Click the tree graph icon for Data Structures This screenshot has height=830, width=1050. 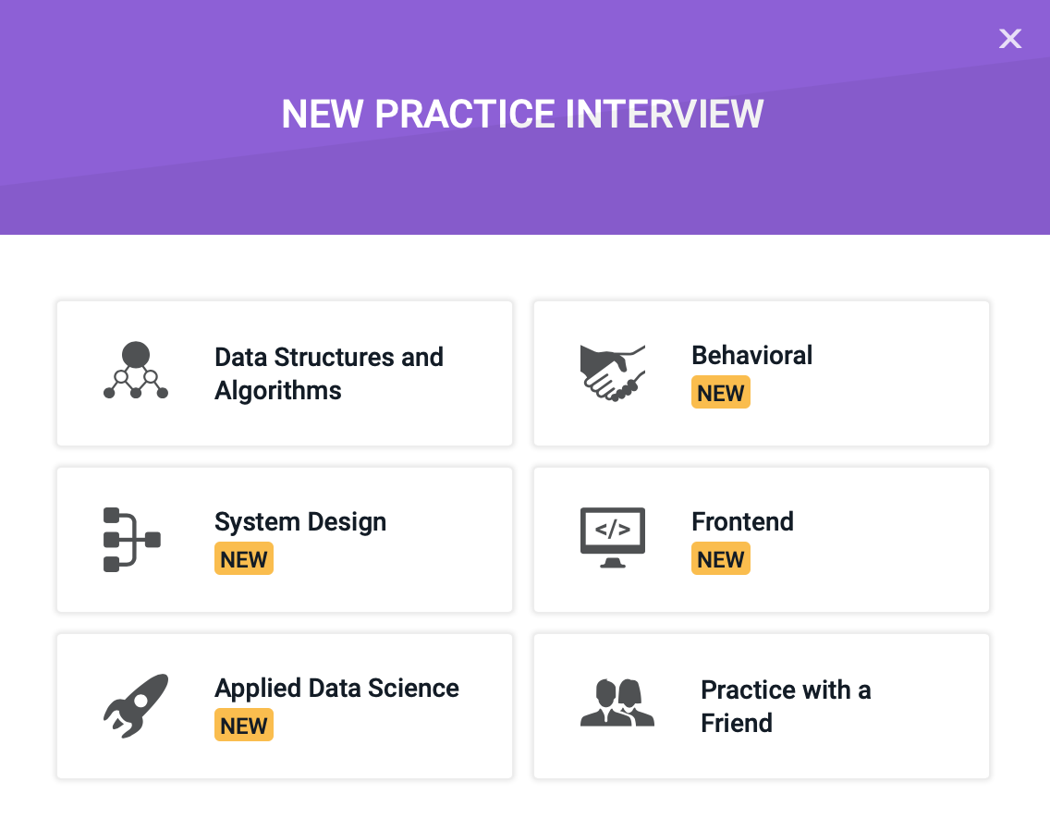pyautogui.click(x=136, y=371)
